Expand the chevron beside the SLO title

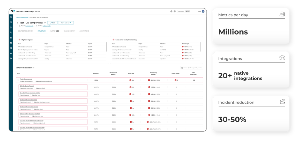[17, 23]
